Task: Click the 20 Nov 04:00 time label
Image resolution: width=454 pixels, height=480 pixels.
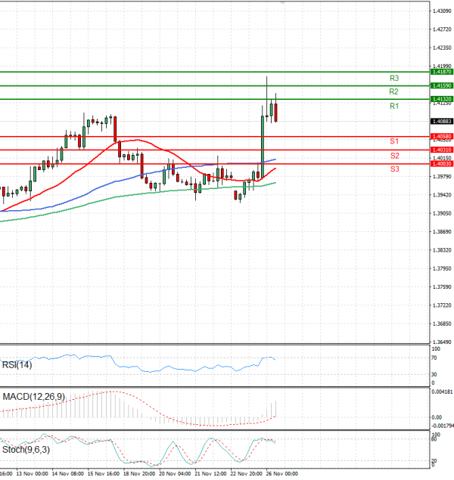Action: pyautogui.click(x=175, y=473)
